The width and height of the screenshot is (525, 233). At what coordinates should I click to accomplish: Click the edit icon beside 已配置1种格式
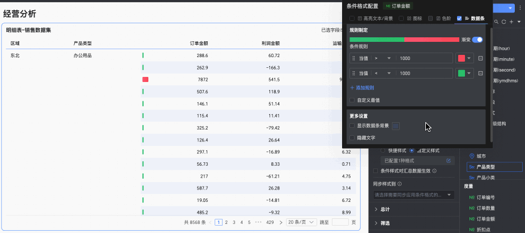point(449,161)
